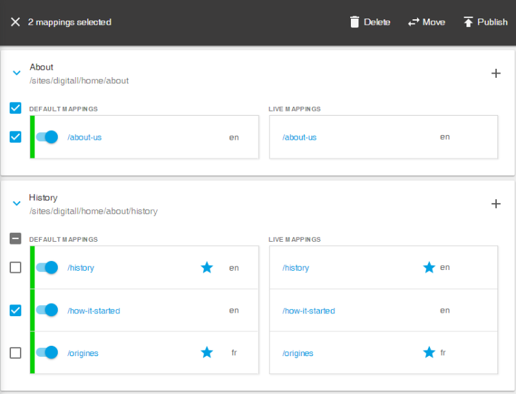Click the History page title

(43, 198)
